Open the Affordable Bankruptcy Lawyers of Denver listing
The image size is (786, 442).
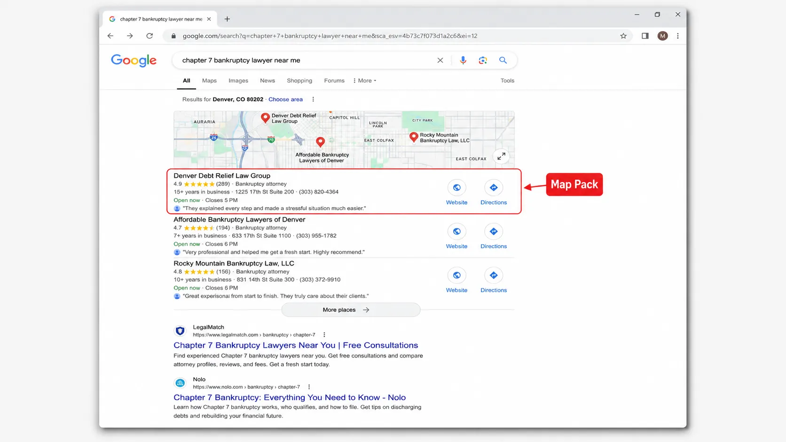tap(239, 219)
